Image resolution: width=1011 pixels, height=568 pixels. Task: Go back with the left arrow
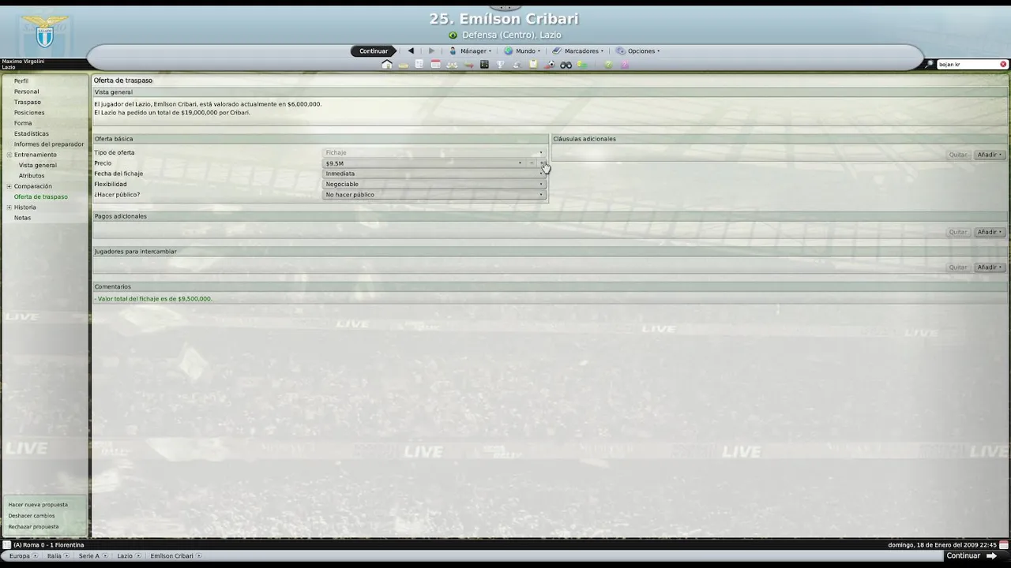pyautogui.click(x=411, y=50)
